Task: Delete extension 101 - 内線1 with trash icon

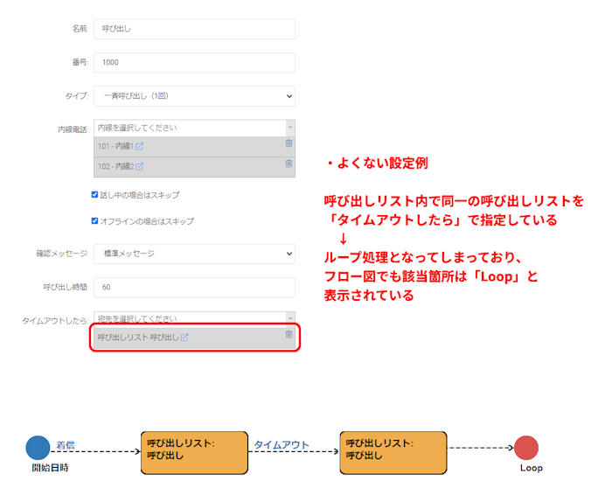Action: tap(289, 143)
